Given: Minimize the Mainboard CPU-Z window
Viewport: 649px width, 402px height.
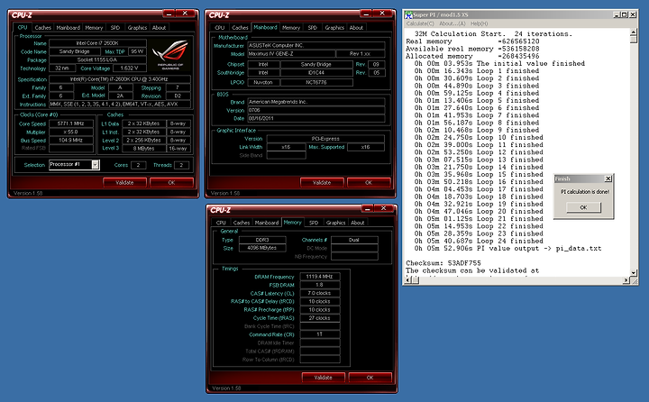Looking at the screenshot, I should coord(365,14).
